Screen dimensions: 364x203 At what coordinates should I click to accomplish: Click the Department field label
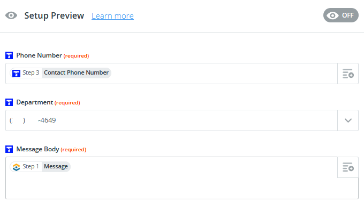pyautogui.click(x=35, y=102)
